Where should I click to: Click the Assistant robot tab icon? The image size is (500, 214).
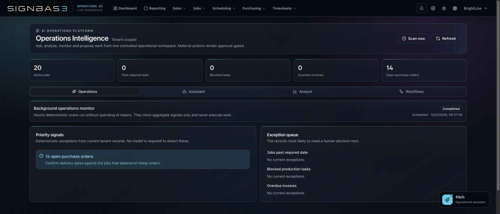(x=185, y=92)
